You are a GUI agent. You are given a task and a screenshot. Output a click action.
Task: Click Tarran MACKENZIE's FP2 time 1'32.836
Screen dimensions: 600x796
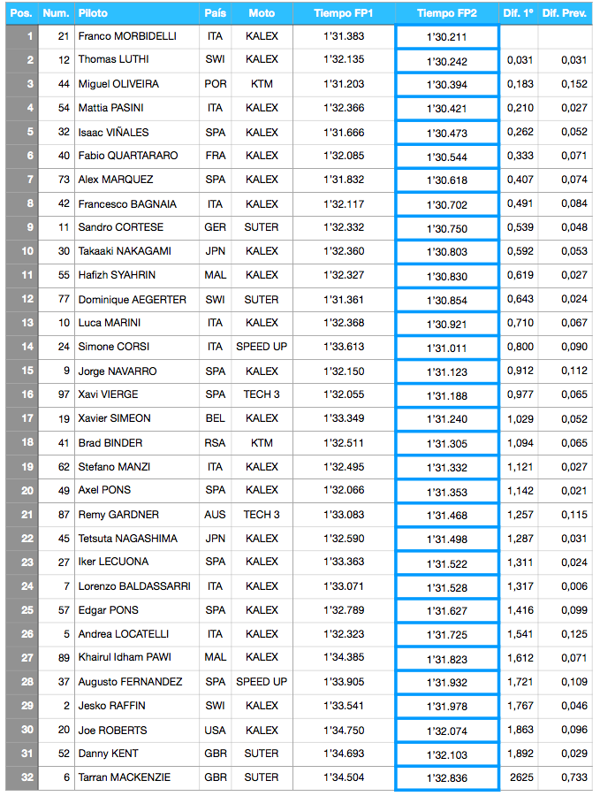(447, 778)
